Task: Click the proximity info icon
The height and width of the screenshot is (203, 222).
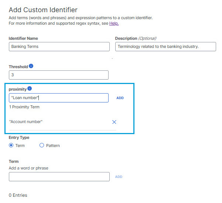Action: [x=30, y=88]
